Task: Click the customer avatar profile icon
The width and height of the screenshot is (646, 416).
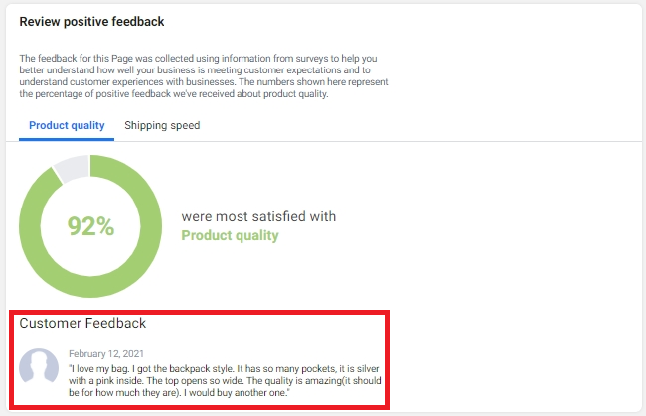Action: 39,365
